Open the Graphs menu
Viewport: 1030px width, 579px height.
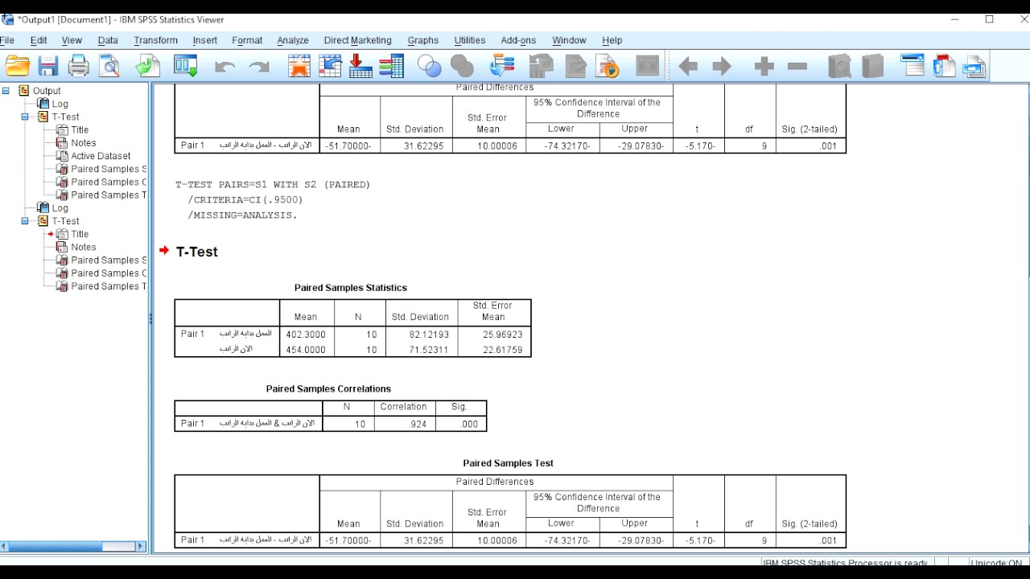(x=423, y=40)
